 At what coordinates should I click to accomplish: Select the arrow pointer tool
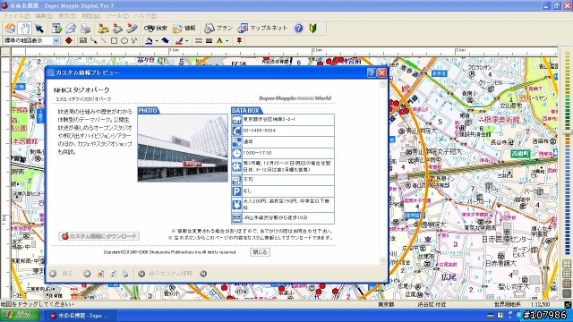[38, 28]
